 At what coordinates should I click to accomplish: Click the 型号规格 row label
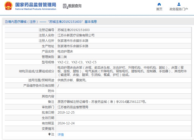tap(48, 62)
